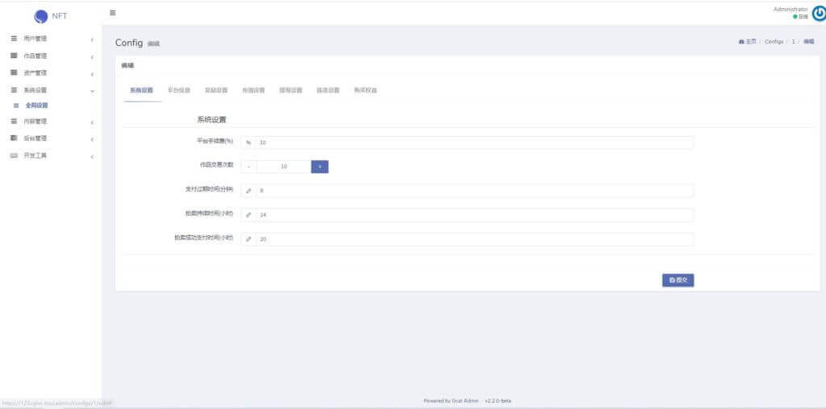Expand 内容管理 using its chevron arrow
The height and width of the screenshot is (409, 826).
coord(92,122)
